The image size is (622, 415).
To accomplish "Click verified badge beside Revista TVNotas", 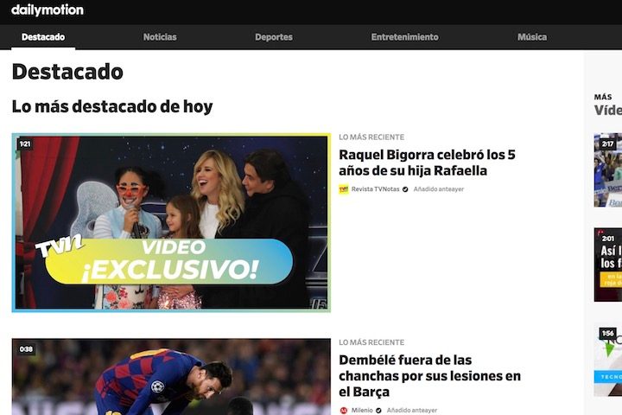I will point(405,188).
